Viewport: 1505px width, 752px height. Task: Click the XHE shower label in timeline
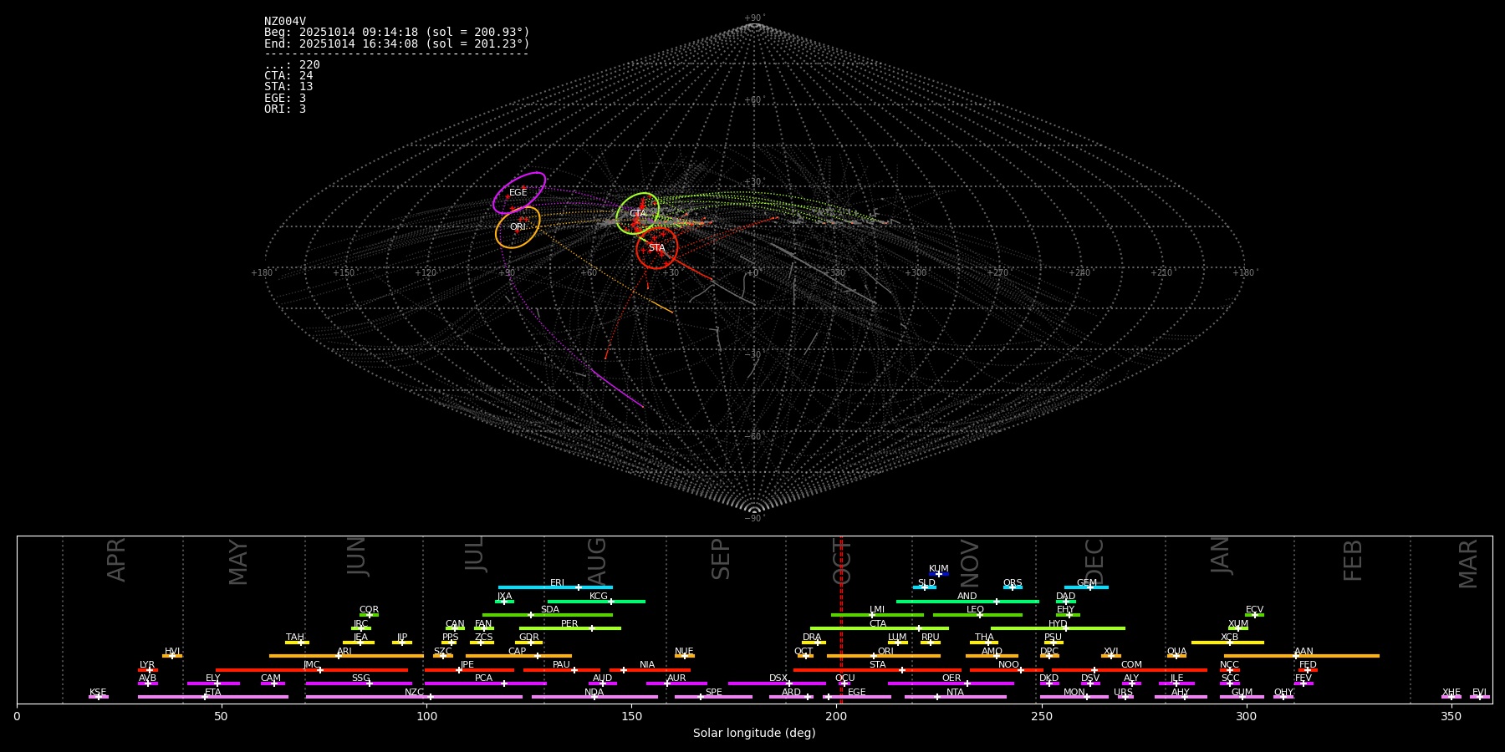pos(1451,693)
